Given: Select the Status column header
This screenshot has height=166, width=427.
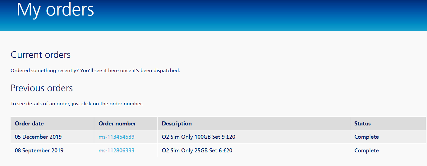Looking at the screenshot, I should [x=362, y=124].
